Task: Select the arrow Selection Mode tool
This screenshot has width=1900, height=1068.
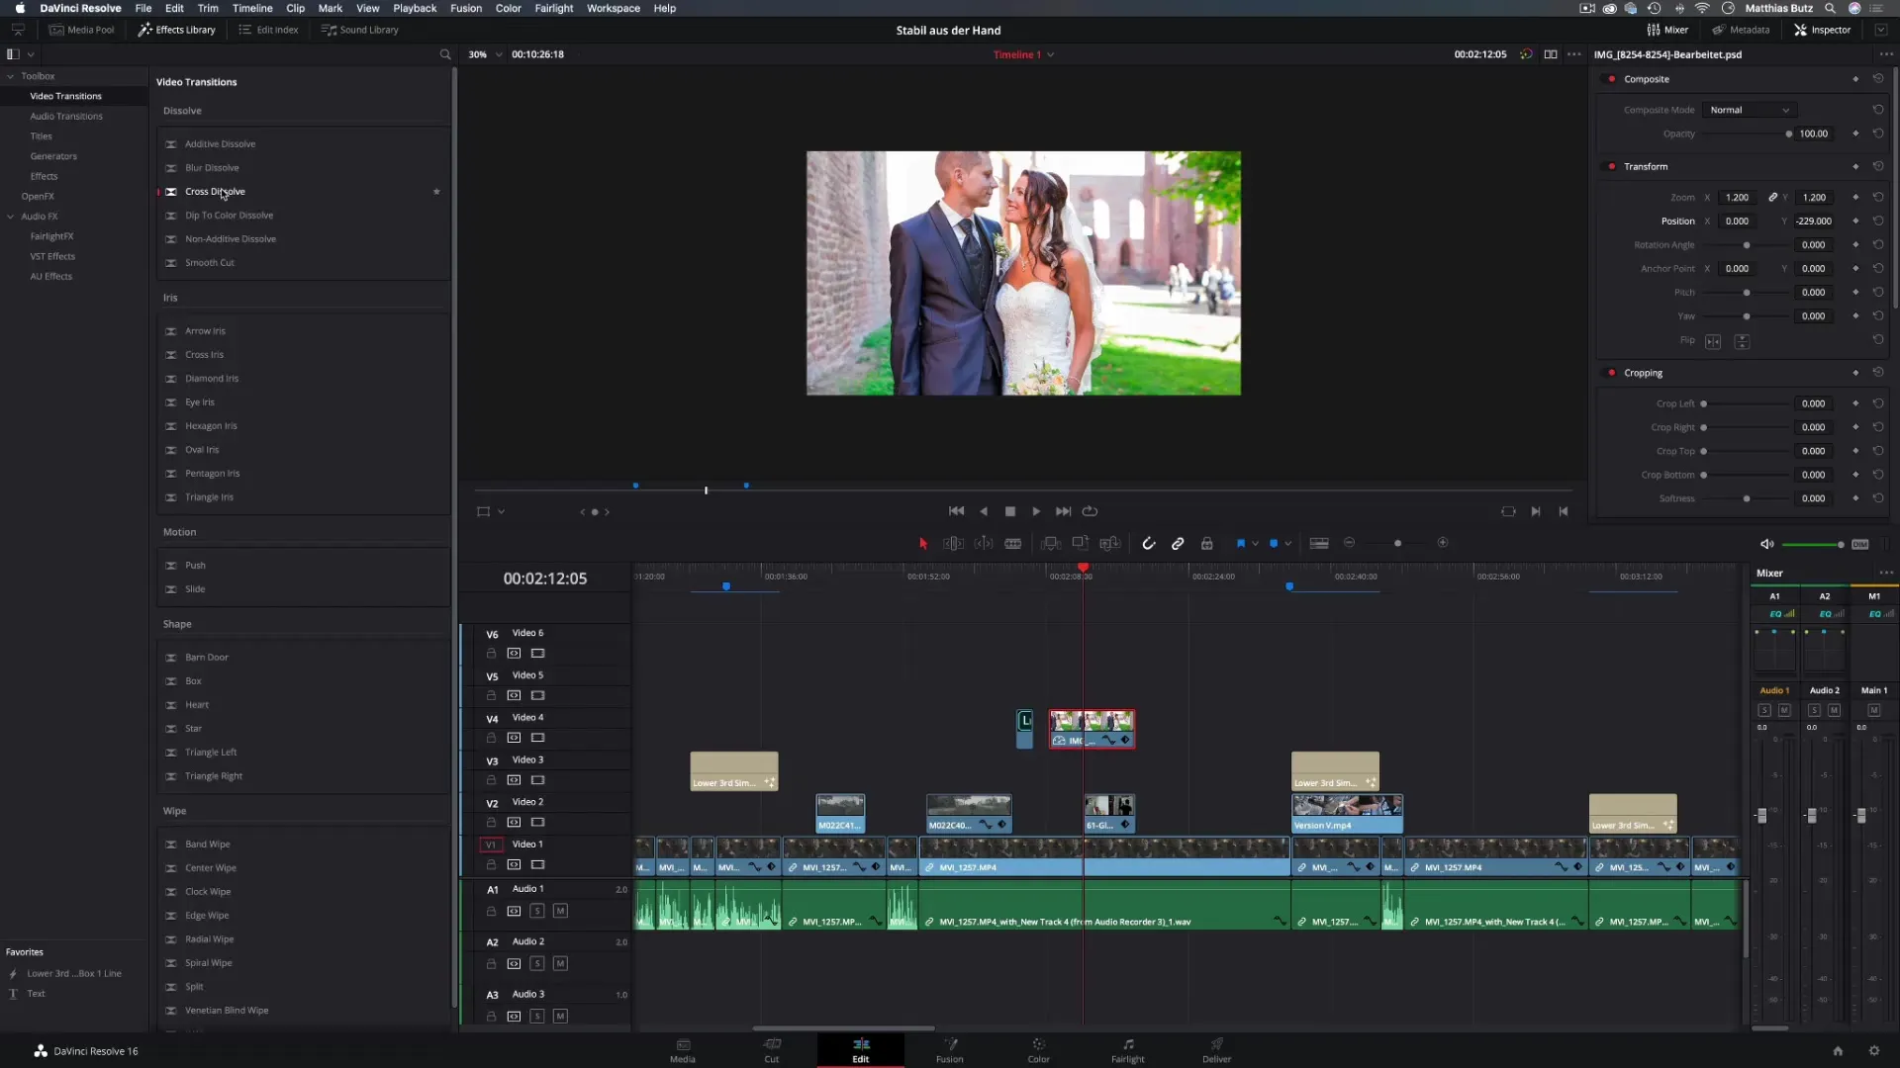Action: [923, 543]
